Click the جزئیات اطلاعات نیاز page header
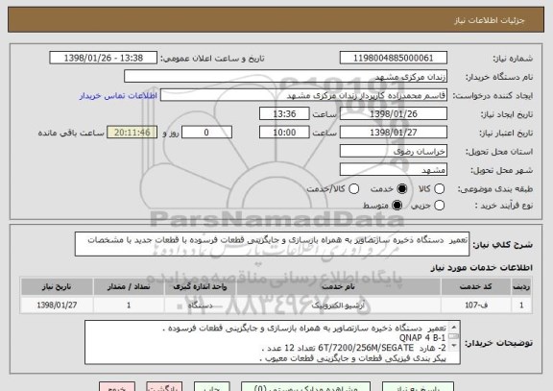The height and width of the screenshot is (391, 553). (490, 20)
